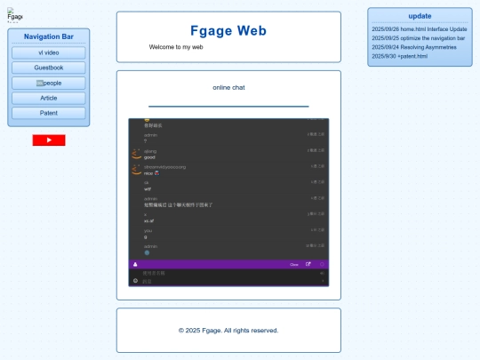Click the Fgage logo image
480x360 pixels.
(15, 15)
